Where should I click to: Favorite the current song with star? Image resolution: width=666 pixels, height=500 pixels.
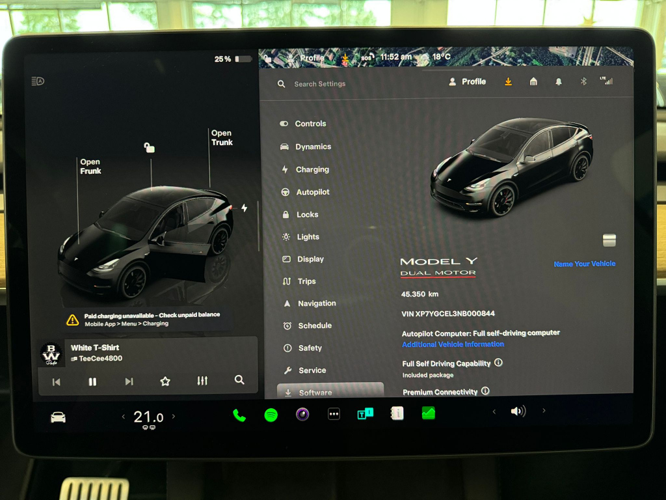tap(165, 382)
